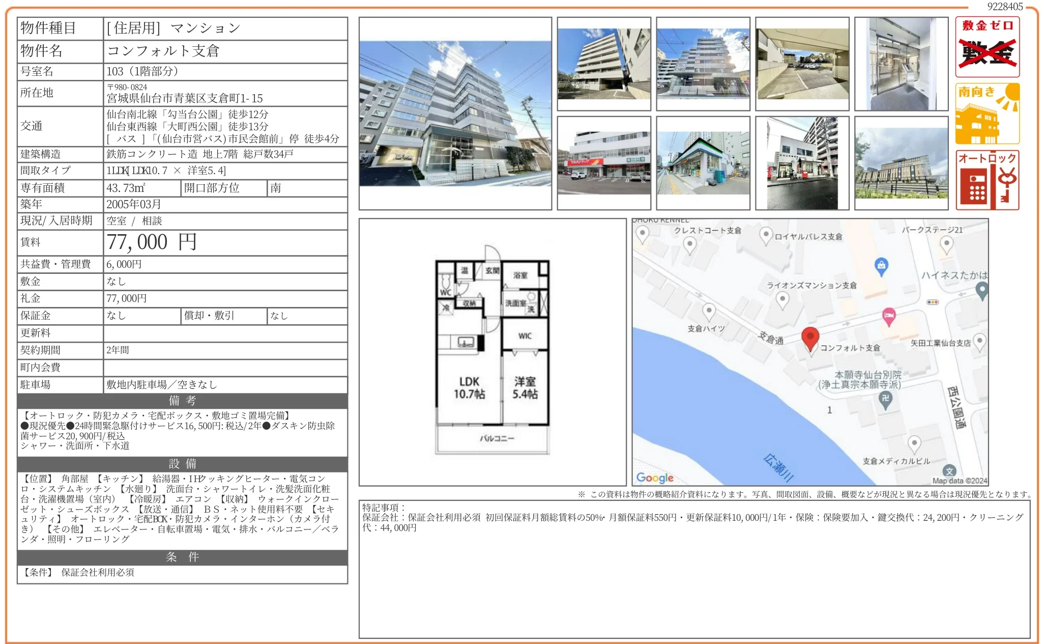This screenshot has height=644, width=1046.
Task: Click the 洋室 5.4帖 room in floor plan
Action: 525,387
